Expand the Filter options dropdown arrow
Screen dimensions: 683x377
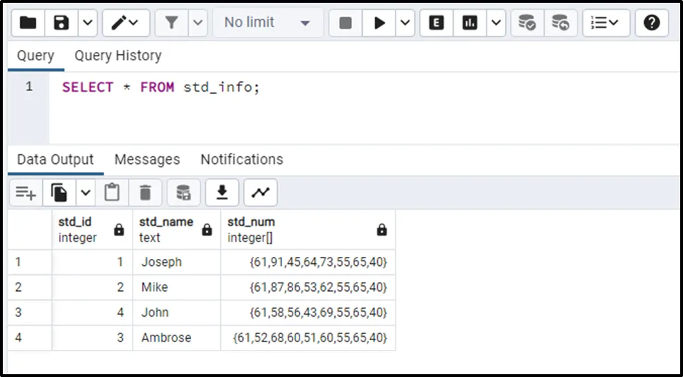coord(198,23)
